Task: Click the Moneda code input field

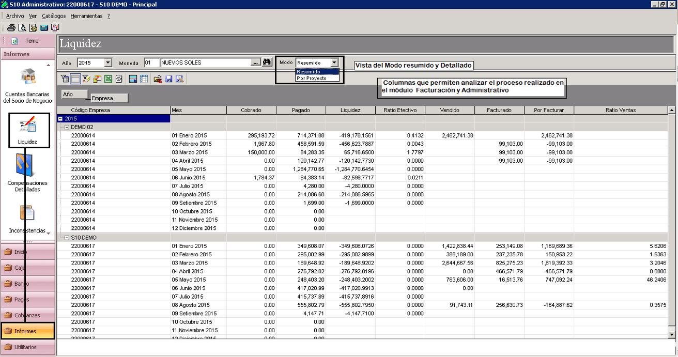Action: pos(152,63)
